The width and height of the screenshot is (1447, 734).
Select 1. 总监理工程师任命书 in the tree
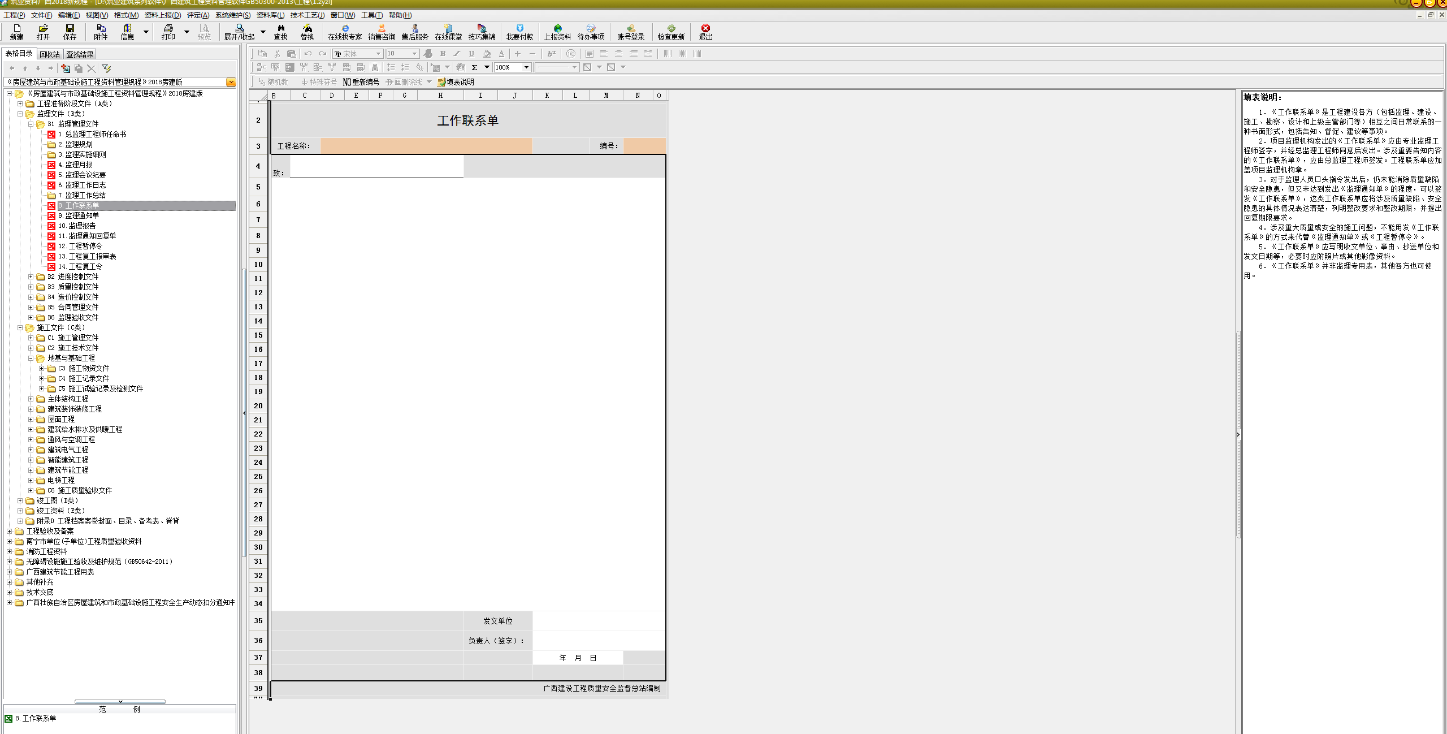coord(92,134)
